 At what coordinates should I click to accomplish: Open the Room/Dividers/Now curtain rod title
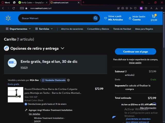coord(53,91)
